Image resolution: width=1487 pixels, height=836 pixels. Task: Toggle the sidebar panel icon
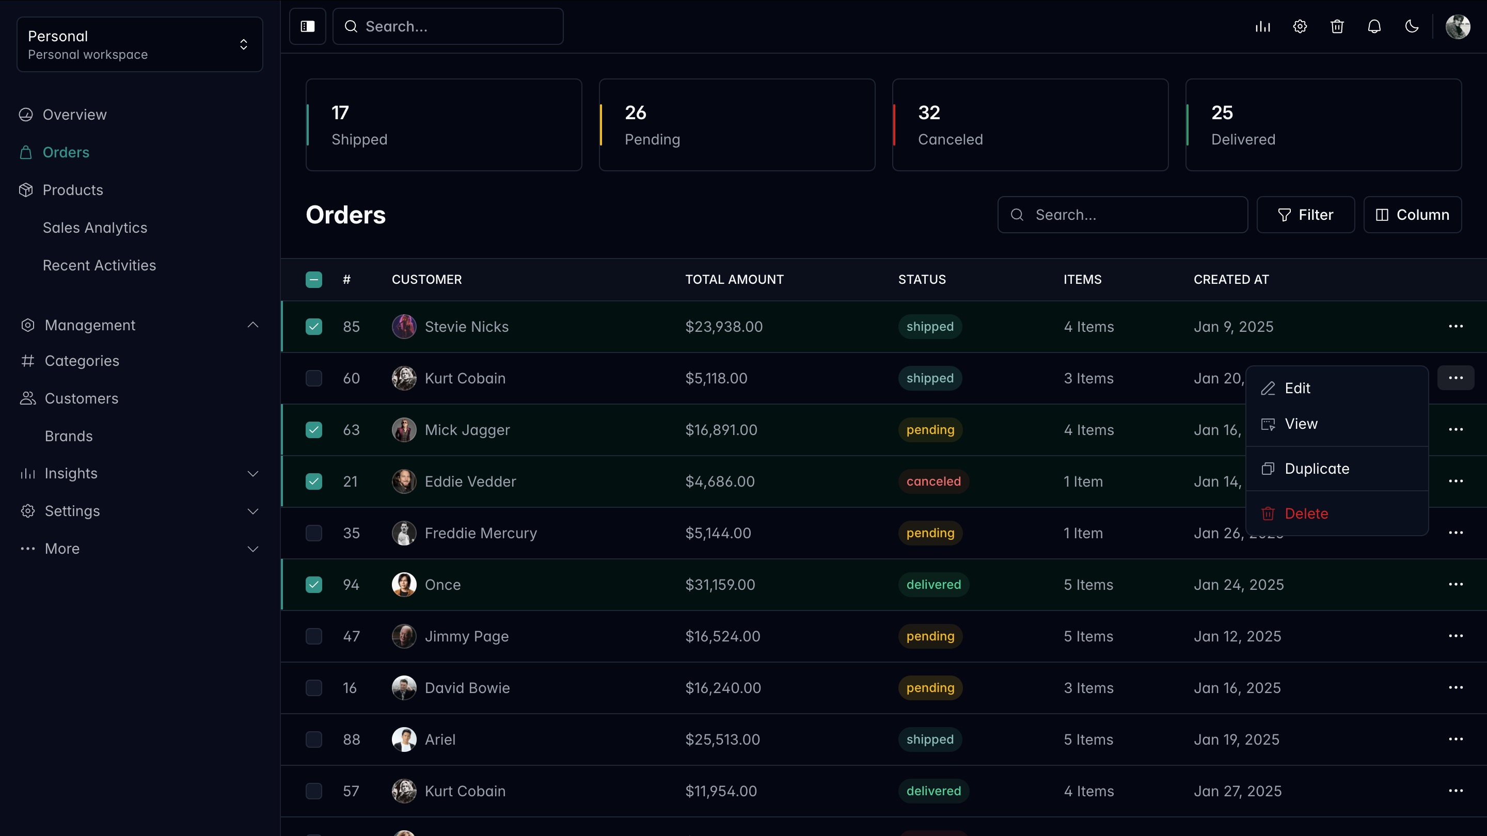[x=307, y=26]
